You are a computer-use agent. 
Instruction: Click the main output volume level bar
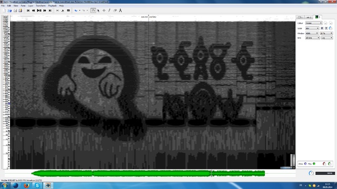click(x=325, y=173)
